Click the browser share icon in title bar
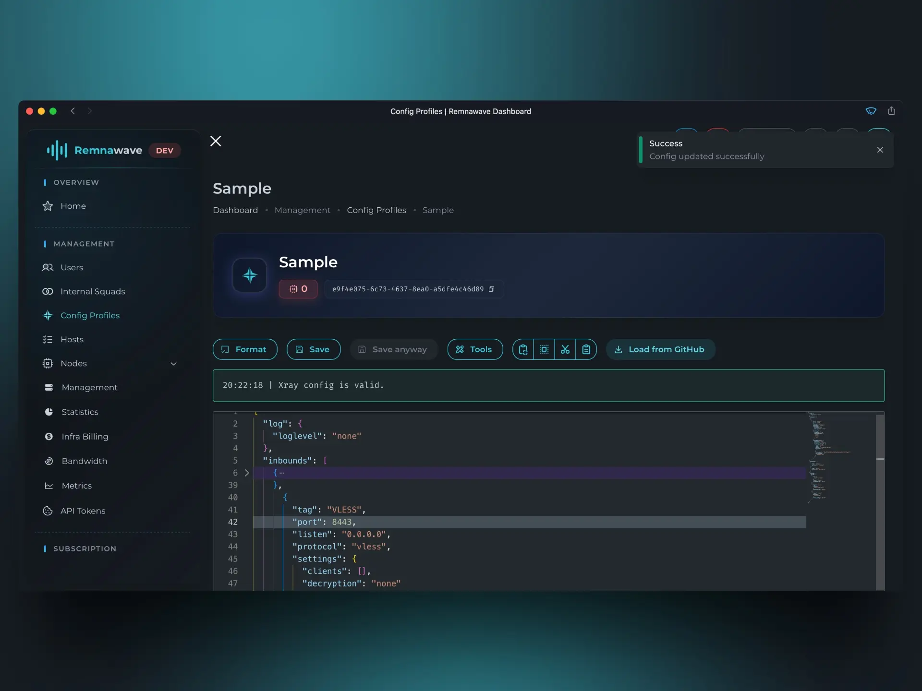The image size is (922, 691). [x=891, y=111]
